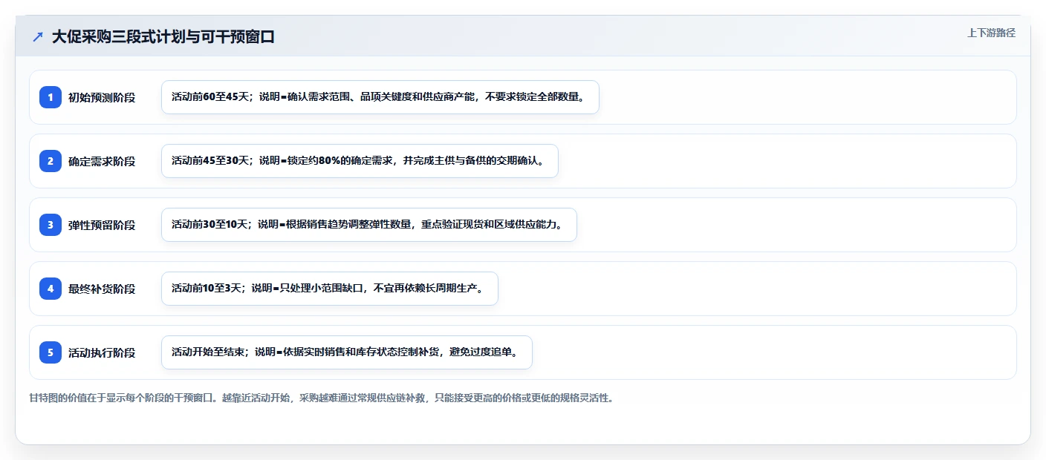Select the 最终补货阶段 stage label
1046x460 pixels.
tap(102, 289)
